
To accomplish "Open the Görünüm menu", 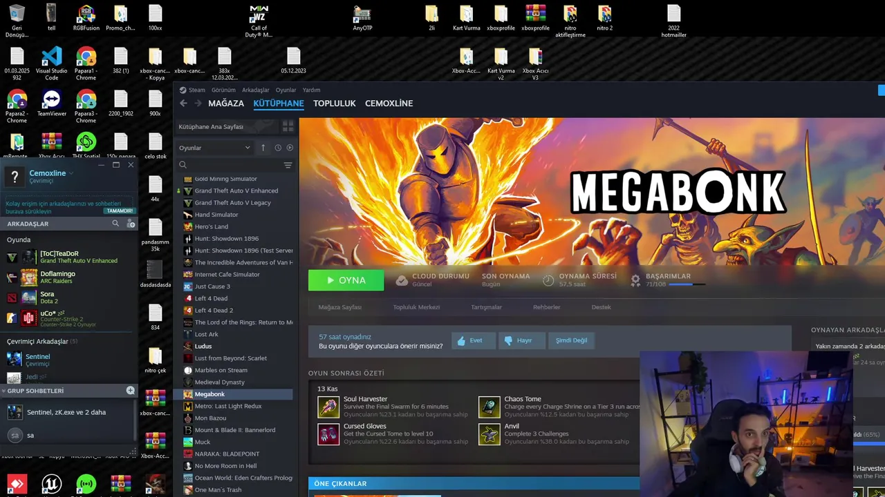I will click(223, 90).
